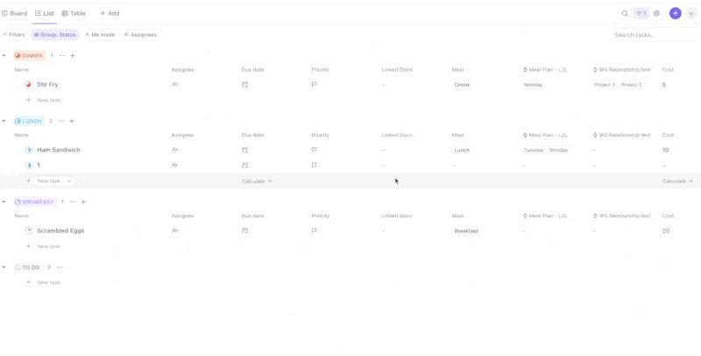Click Project 3 relationship on Stir Fry
This screenshot has height=356, width=701.
(605, 84)
